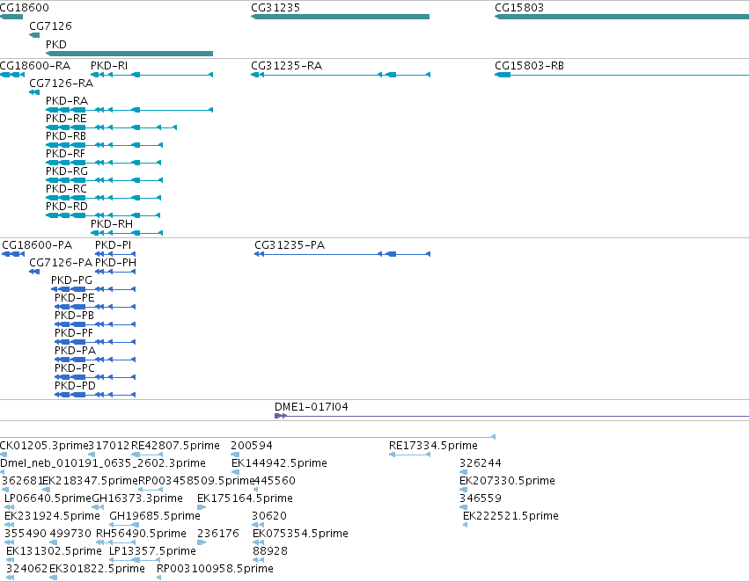Click the 326244 EST label
The image size is (749, 582).
pyautogui.click(x=481, y=463)
